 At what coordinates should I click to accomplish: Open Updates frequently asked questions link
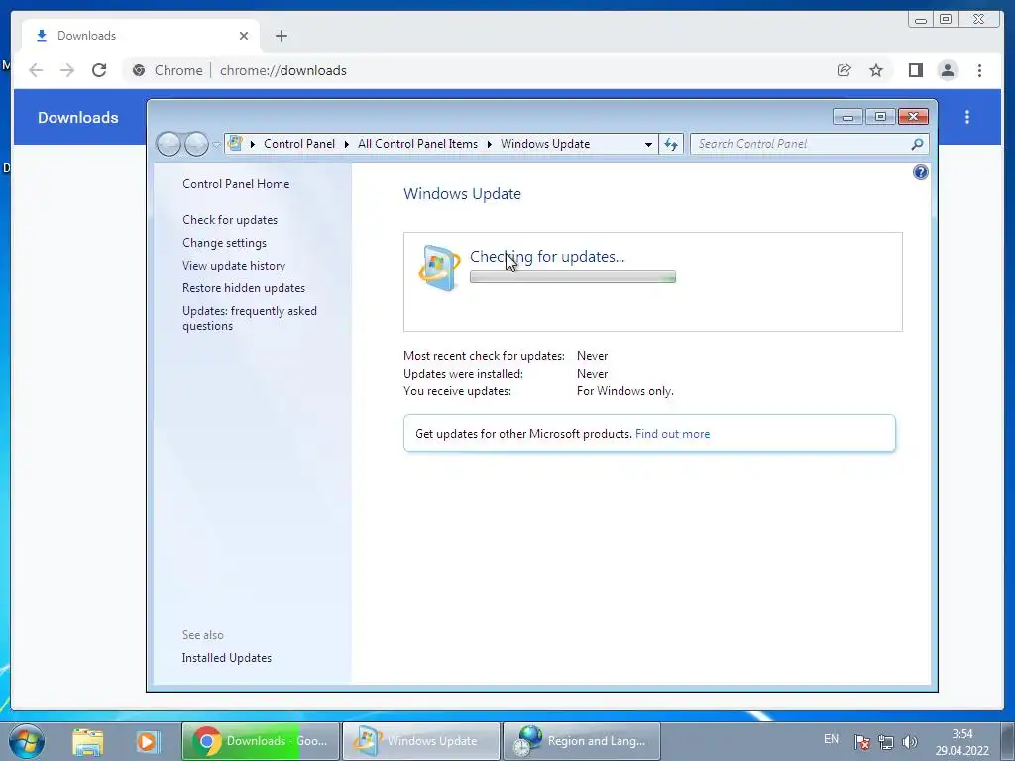click(x=250, y=318)
